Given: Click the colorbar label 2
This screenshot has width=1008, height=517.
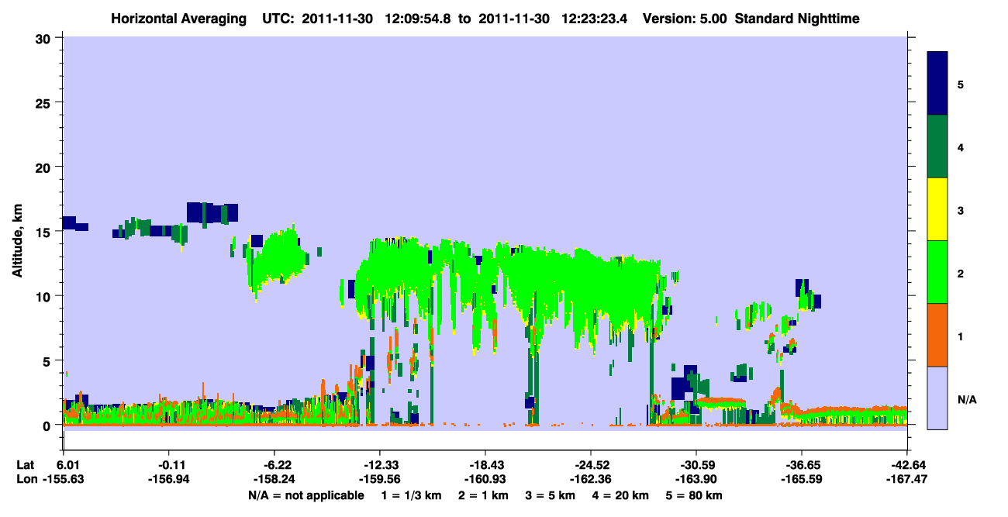Looking at the screenshot, I should click(961, 273).
